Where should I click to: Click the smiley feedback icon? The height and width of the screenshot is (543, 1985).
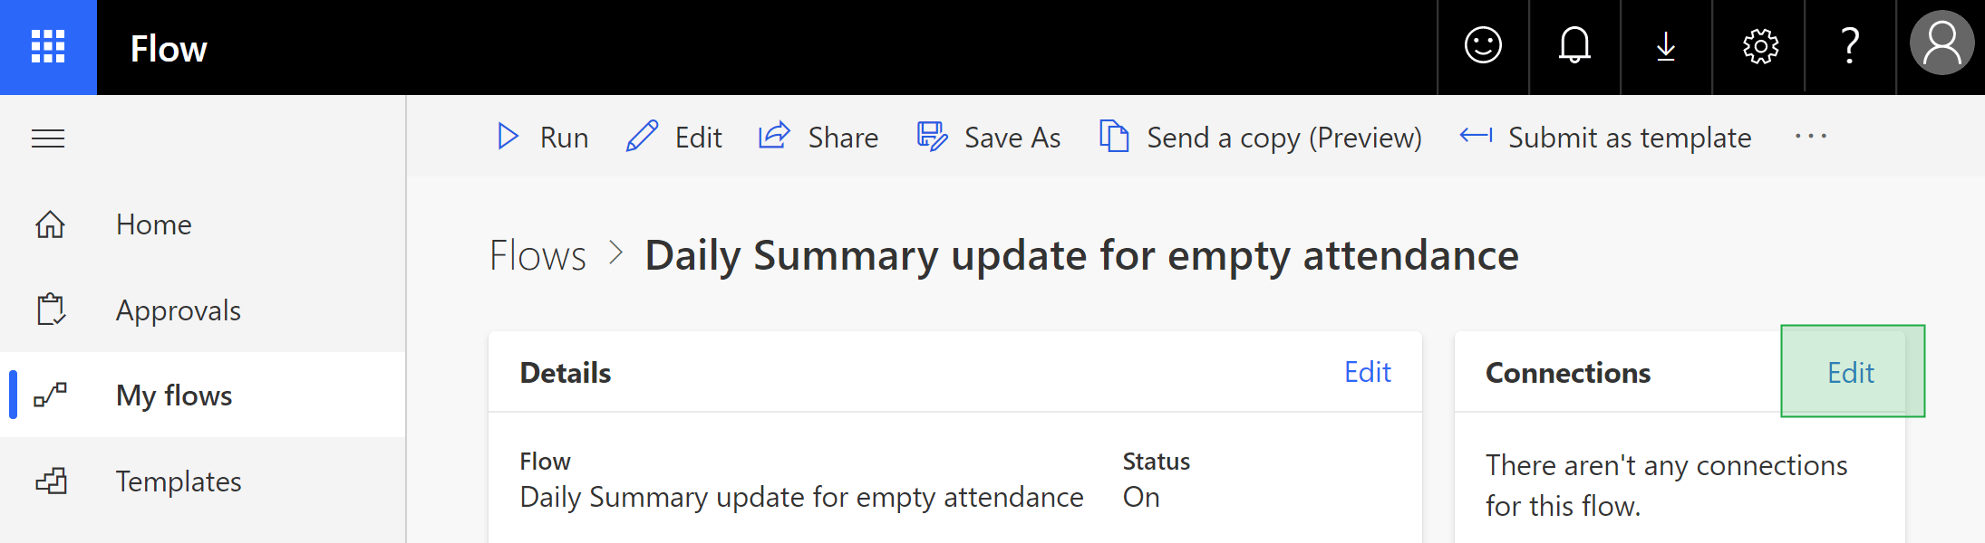[1483, 46]
